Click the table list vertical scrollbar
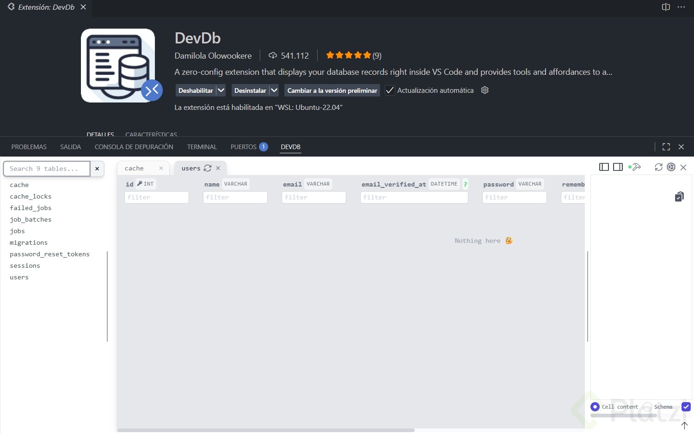Image resolution: width=694 pixels, height=434 pixels. coord(107,296)
